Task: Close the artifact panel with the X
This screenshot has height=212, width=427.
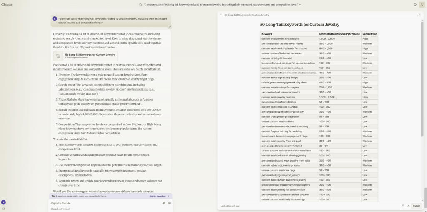Action: (419, 15)
